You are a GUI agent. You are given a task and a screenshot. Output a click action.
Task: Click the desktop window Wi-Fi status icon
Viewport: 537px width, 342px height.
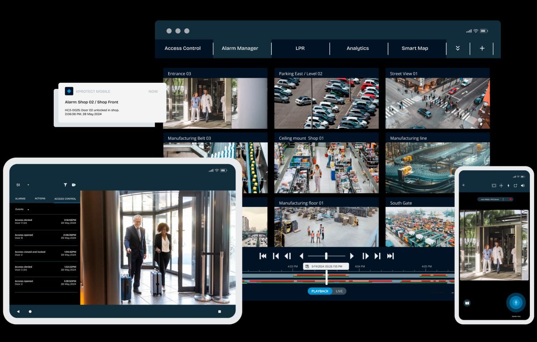476,31
